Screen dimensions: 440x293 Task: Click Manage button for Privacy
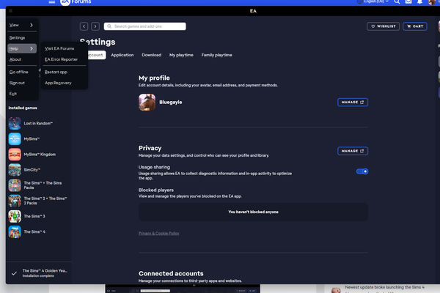pos(353,151)
